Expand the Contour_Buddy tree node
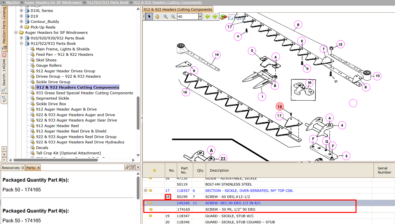The height and width of the screenshot is (224, 395). [22, 22]
